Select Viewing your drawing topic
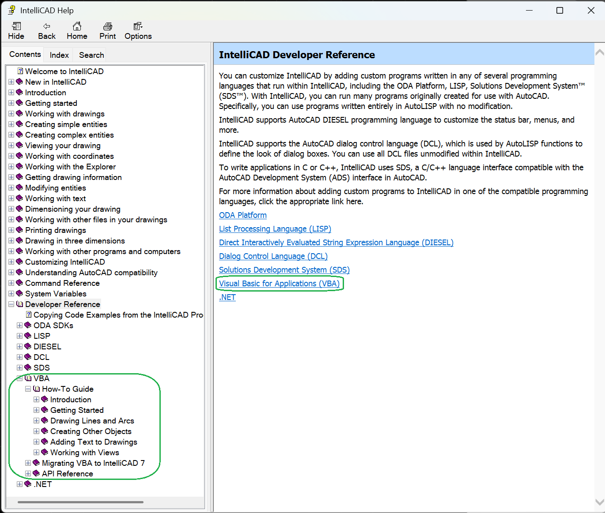Image resolution: width=605 pixels, height=513 pixels. pyautogui.click(x=63, y=146)
